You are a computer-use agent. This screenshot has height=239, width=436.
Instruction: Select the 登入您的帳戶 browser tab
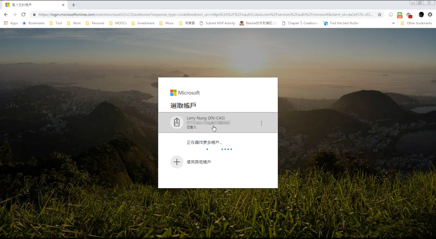pos(34,5)
